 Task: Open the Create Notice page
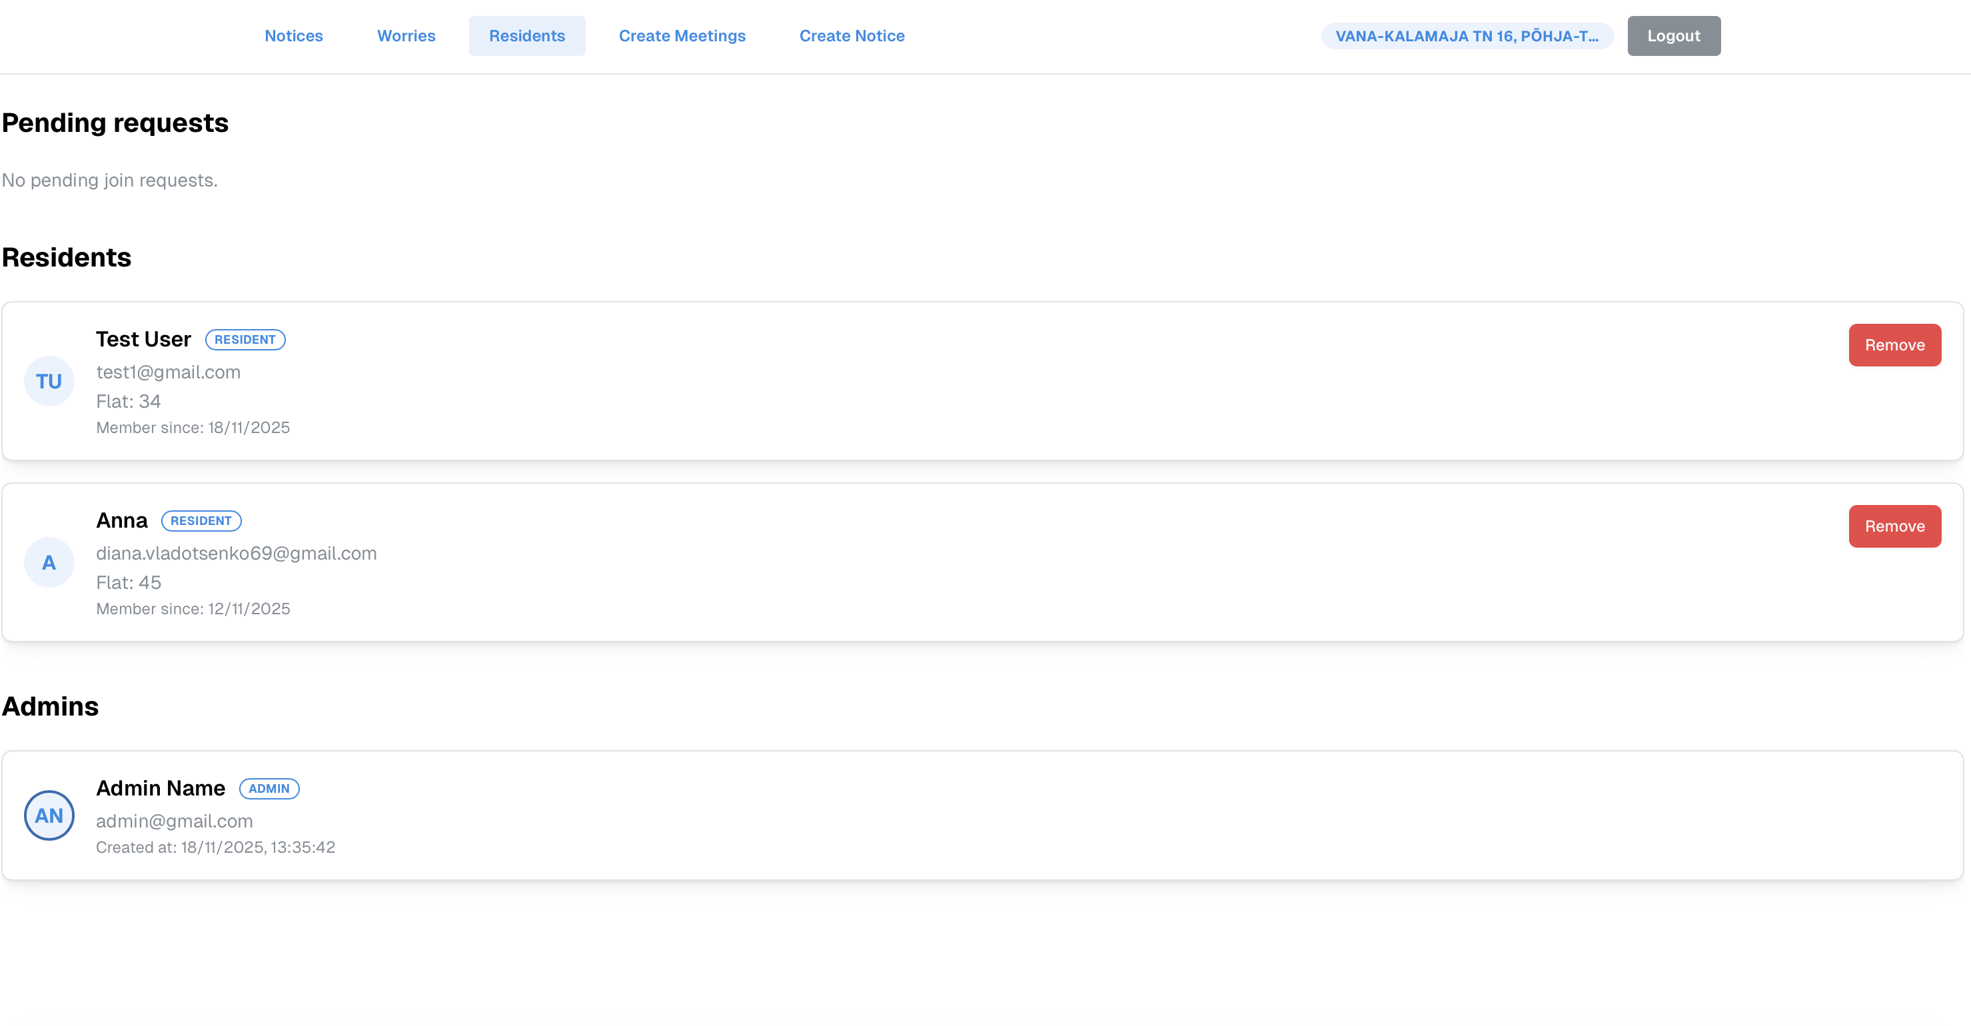pos(852,36)
